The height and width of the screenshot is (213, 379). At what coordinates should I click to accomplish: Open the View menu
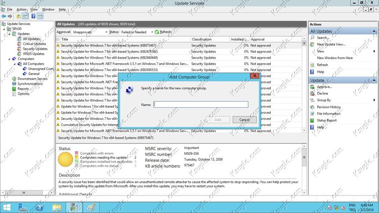[34, 10]
